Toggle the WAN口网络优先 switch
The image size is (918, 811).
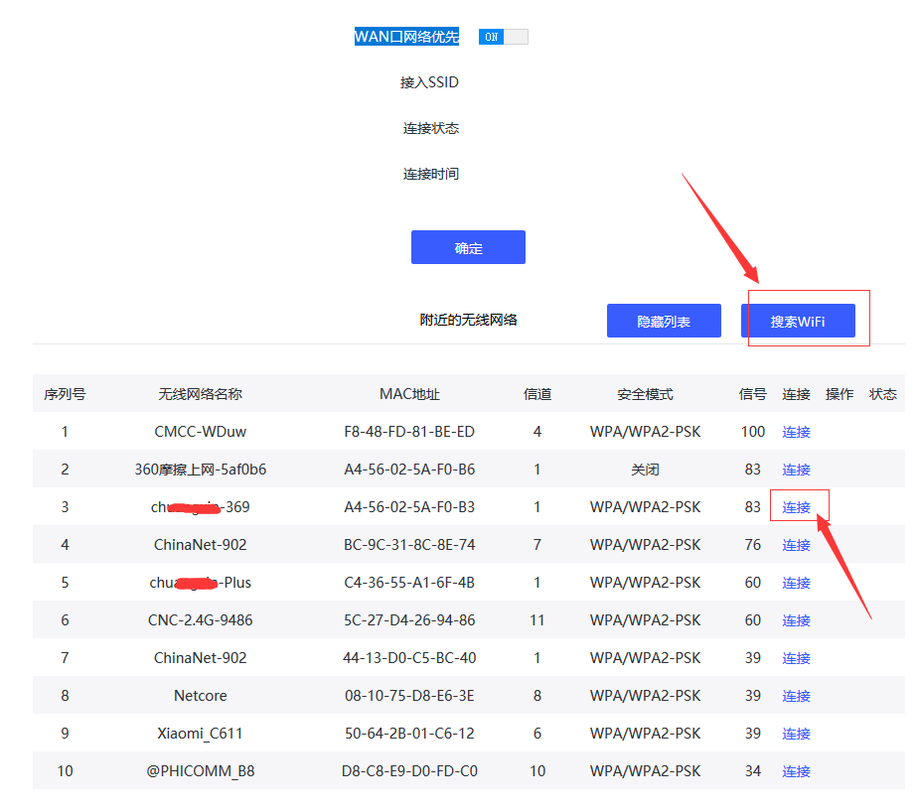coord(503,37)
